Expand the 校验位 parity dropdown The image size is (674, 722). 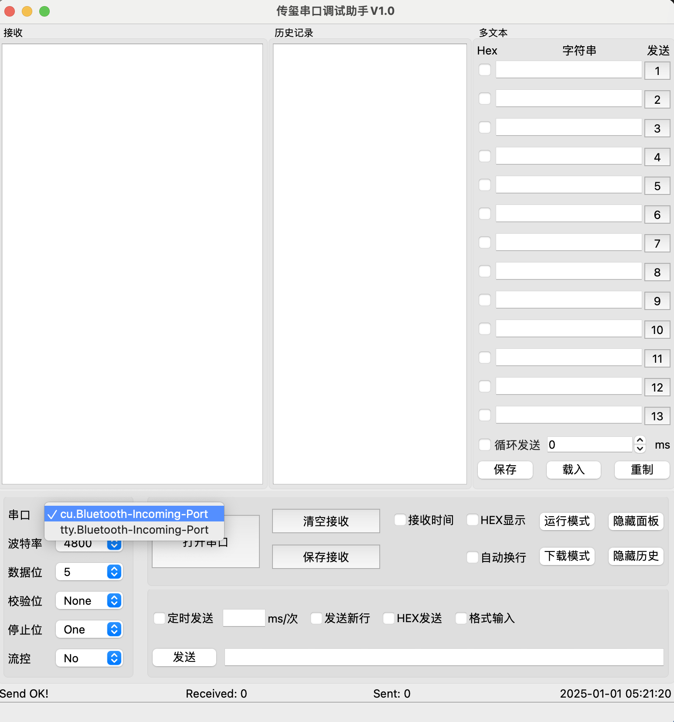pyautogui.click(x=89, y=601)
